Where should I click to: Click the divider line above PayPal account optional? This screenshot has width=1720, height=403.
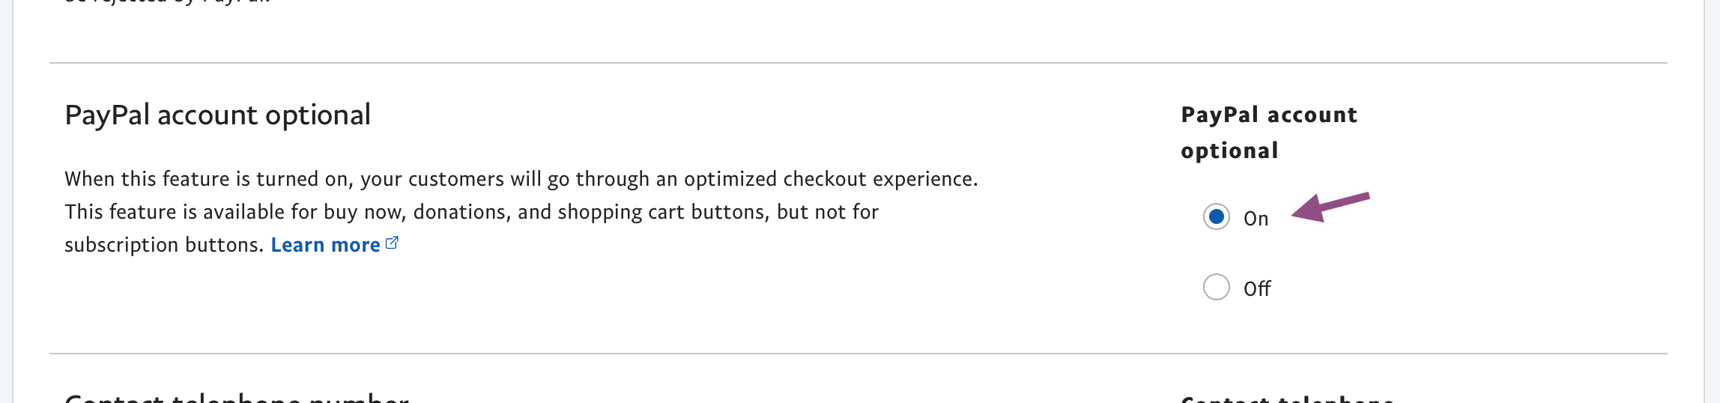point(858,63)
